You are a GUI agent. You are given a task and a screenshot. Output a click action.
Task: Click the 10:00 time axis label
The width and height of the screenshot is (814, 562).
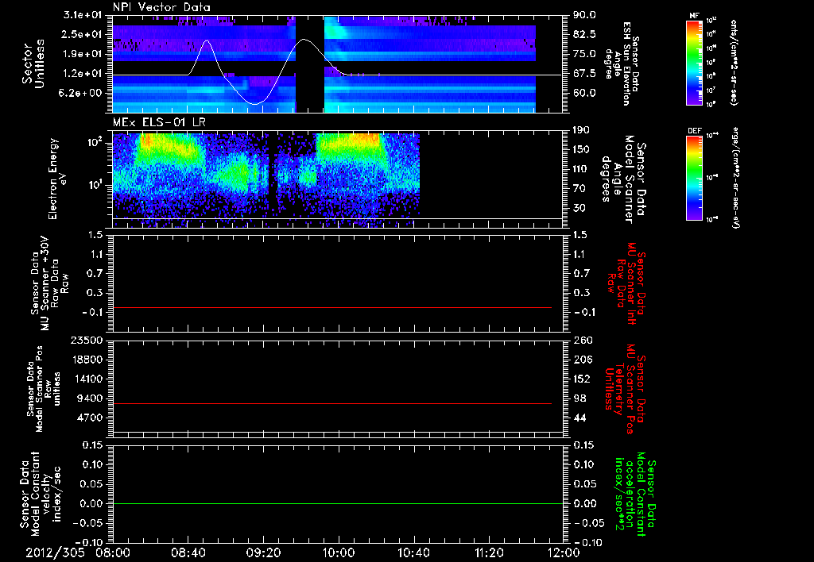(x=338, y=553)
